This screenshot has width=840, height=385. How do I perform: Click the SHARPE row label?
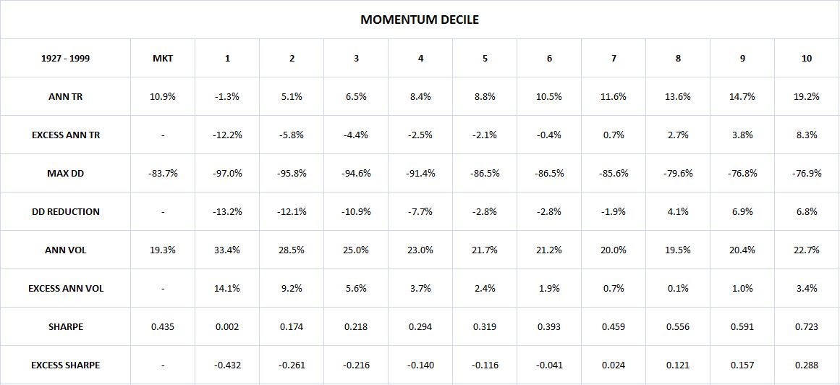point(66,327)
